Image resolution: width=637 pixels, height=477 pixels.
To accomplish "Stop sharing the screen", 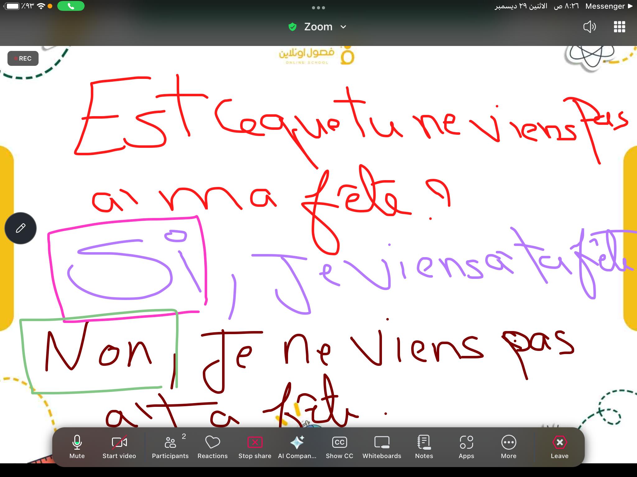I will click(255, 447).
